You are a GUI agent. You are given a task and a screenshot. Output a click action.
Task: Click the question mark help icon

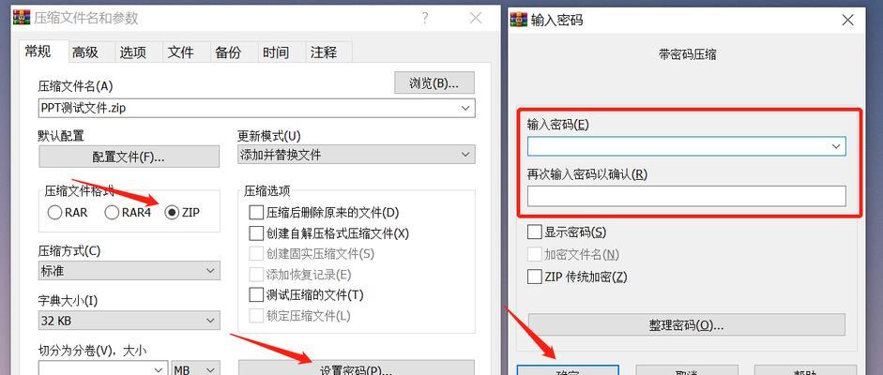click(425, 18)
